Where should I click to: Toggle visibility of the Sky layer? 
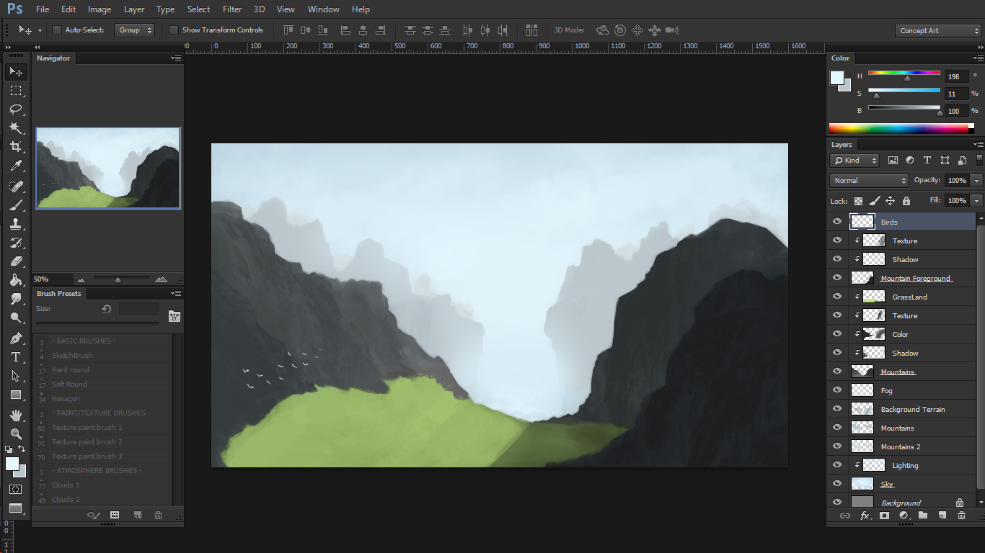coord(837,484)
